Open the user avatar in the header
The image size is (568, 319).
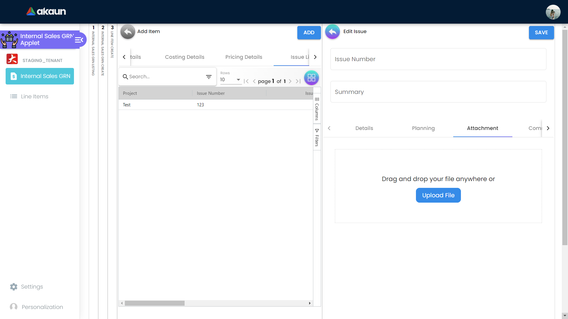coord(553,12)
